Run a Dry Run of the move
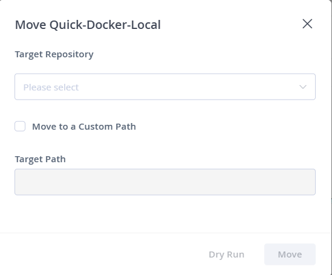Screen dimensions: 332x275 (x=226, y=254)
